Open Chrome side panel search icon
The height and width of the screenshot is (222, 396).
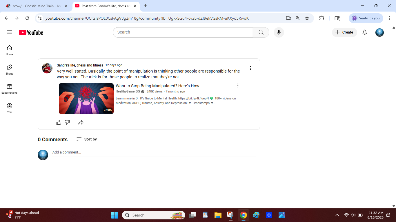coord(337,18)
